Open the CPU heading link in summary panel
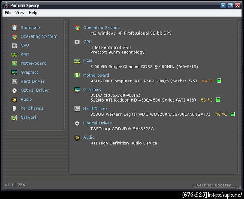Viewport: 244px width, 199px height. point(87,42)
